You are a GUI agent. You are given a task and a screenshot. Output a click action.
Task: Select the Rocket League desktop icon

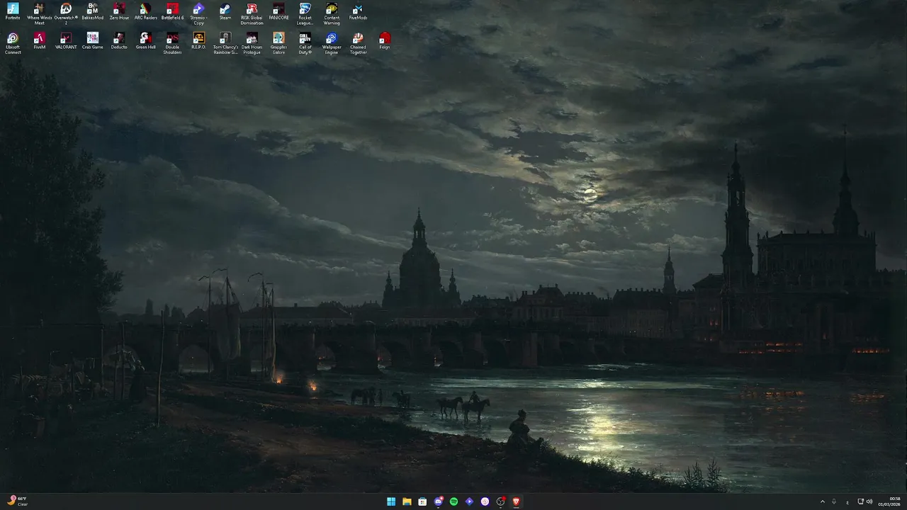pyautogui.click(x=305, y=14)
